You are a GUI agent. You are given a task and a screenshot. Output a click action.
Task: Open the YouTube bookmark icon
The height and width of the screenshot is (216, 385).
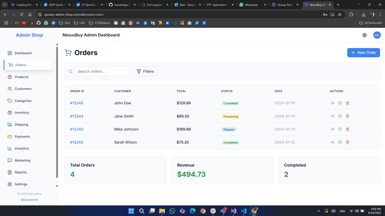point(24,23)
